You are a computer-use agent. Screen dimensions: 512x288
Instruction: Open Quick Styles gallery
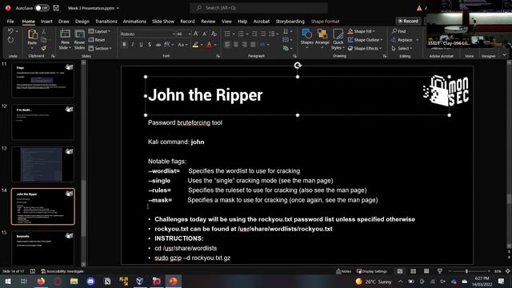pos(338,39)
